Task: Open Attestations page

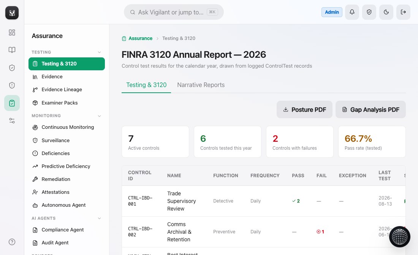Action: click(66, 192)
